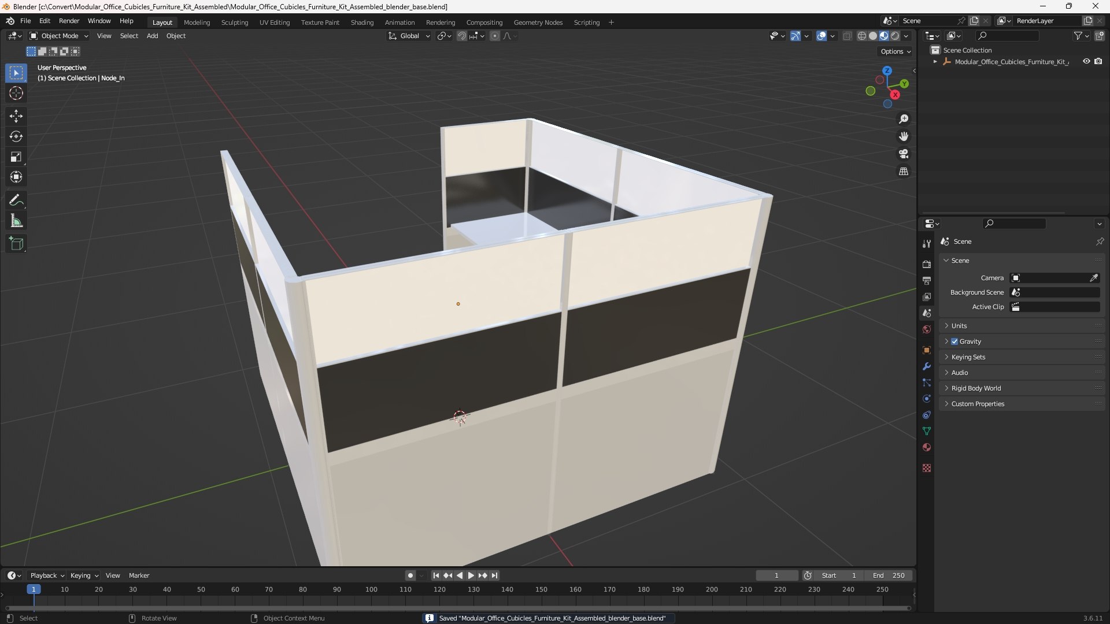Click the pan view hand icon

pos(904,136)
